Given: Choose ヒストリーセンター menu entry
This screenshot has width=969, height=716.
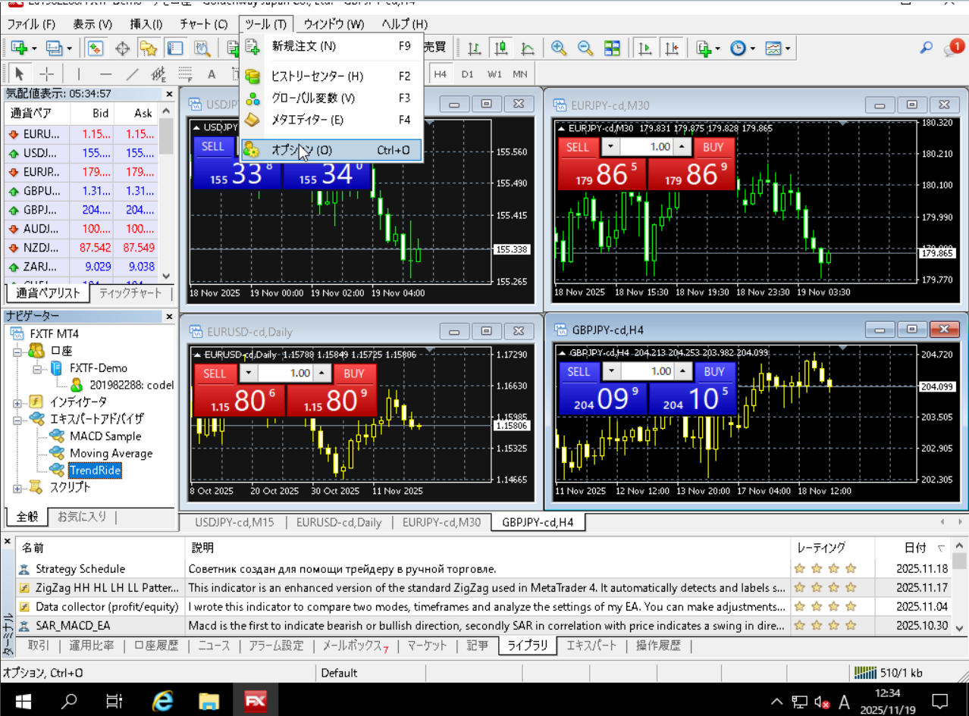Looking at the screenshot, I should point(331,77).
